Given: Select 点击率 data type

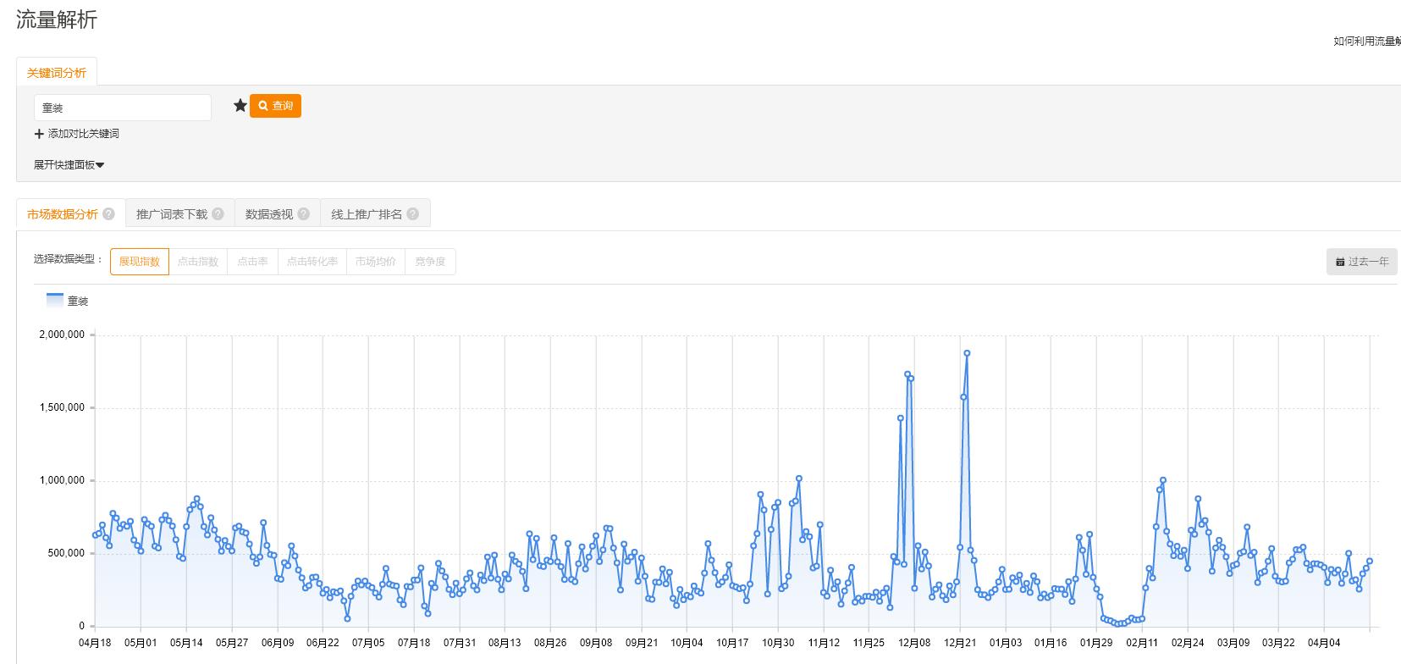Looking at the screenshot, I should [x=253, y=262].
